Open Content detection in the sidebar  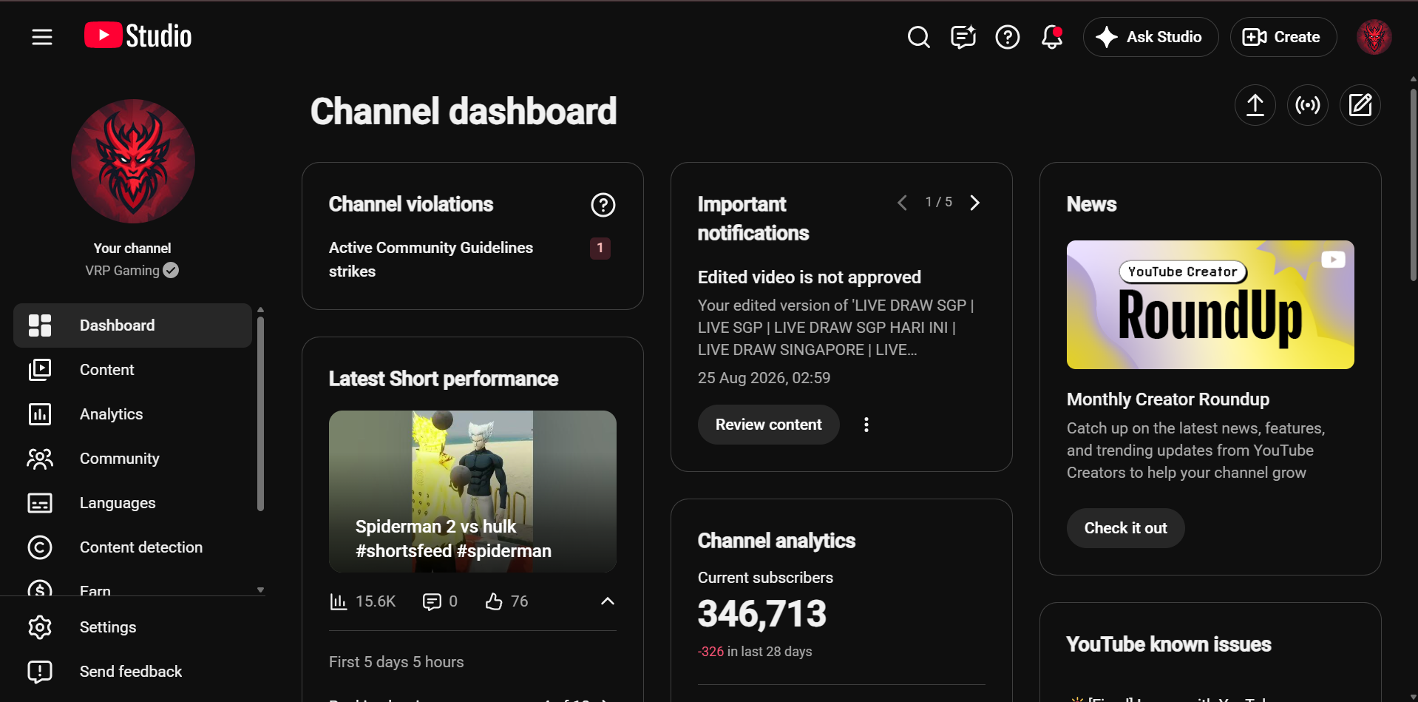coord(133,547)
